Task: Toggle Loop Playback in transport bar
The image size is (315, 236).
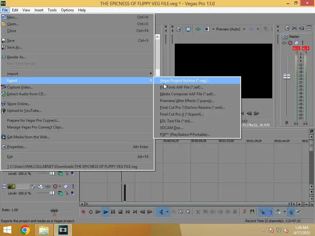Action: tap(91, 212)
